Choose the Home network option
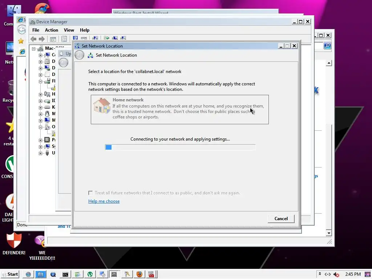372x279 pixels. click(179, 109)
